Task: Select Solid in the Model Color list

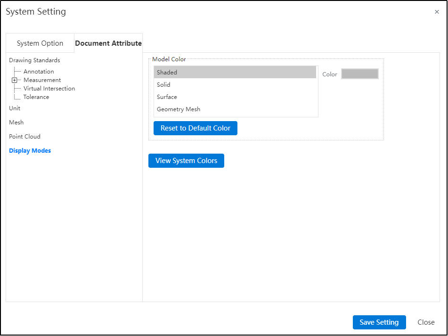Action: point(235,84)
